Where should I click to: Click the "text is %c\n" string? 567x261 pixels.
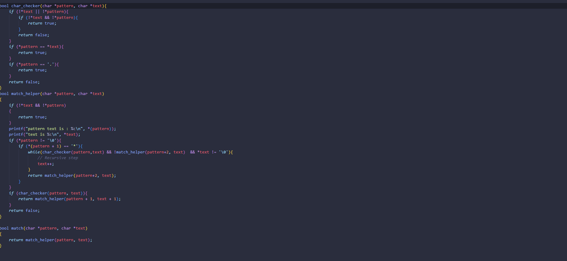[43, 135]
